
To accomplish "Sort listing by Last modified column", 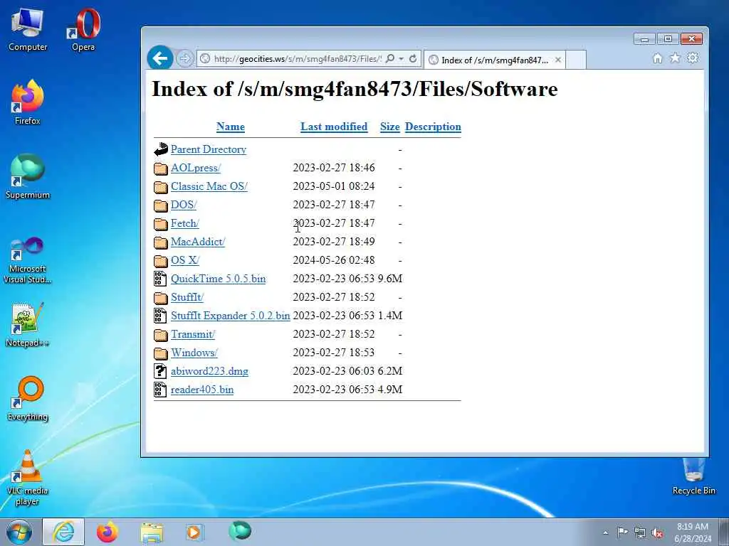I will click(334, 127).
